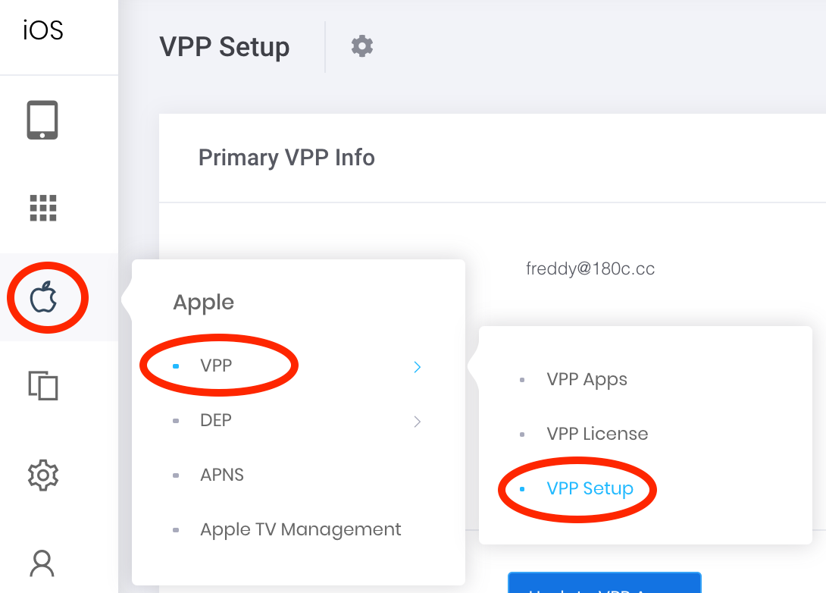The width and height of the screenshot is (826, 593).
Task: Click the Primary VPP Info heading
Action: click(286, 158)
